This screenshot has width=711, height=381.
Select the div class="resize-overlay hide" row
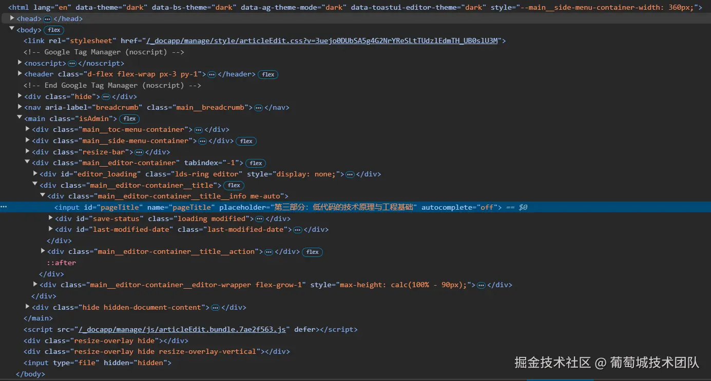tap(106, 340)
